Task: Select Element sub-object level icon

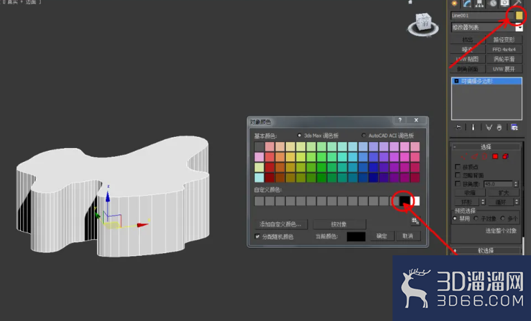Action: coord(505,156)
